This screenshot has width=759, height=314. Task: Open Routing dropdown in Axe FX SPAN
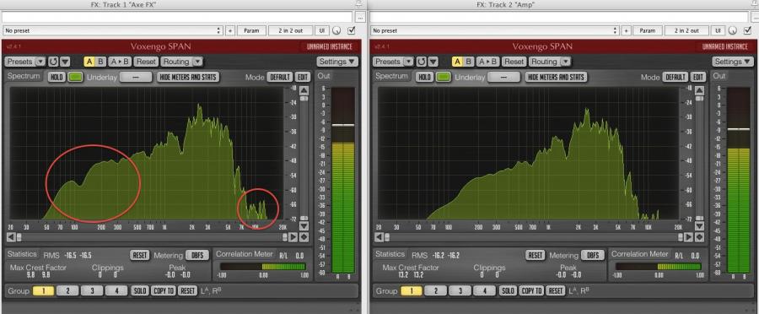coord(181,62)
